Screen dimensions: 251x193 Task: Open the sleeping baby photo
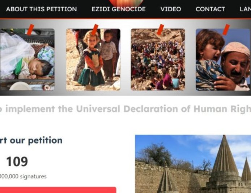pos(27,59)
